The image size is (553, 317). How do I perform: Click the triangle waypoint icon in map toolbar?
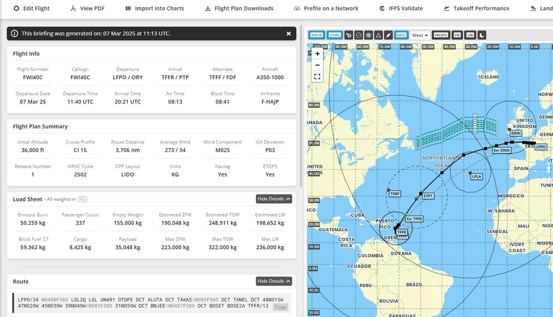click(378, 35)
